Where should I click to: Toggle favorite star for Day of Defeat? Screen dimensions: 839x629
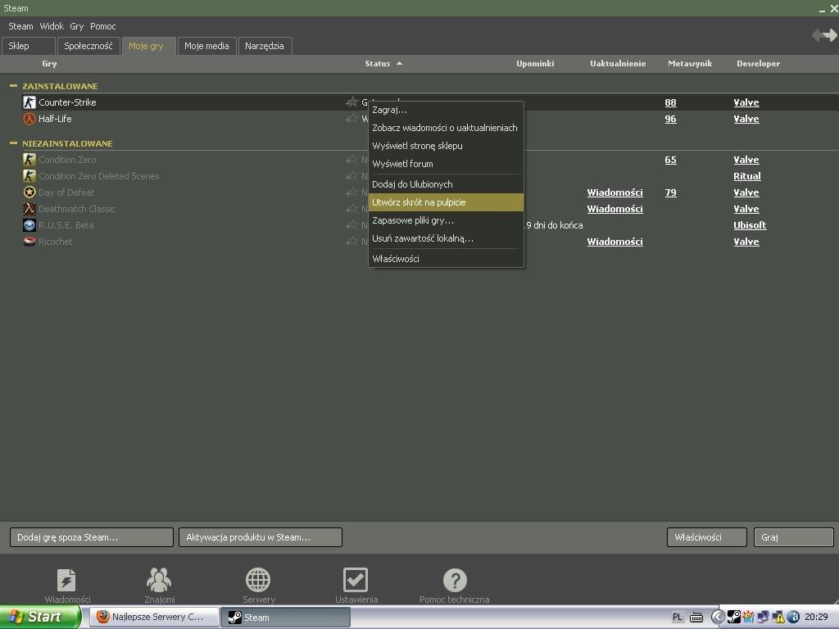[x=351, y=192]
